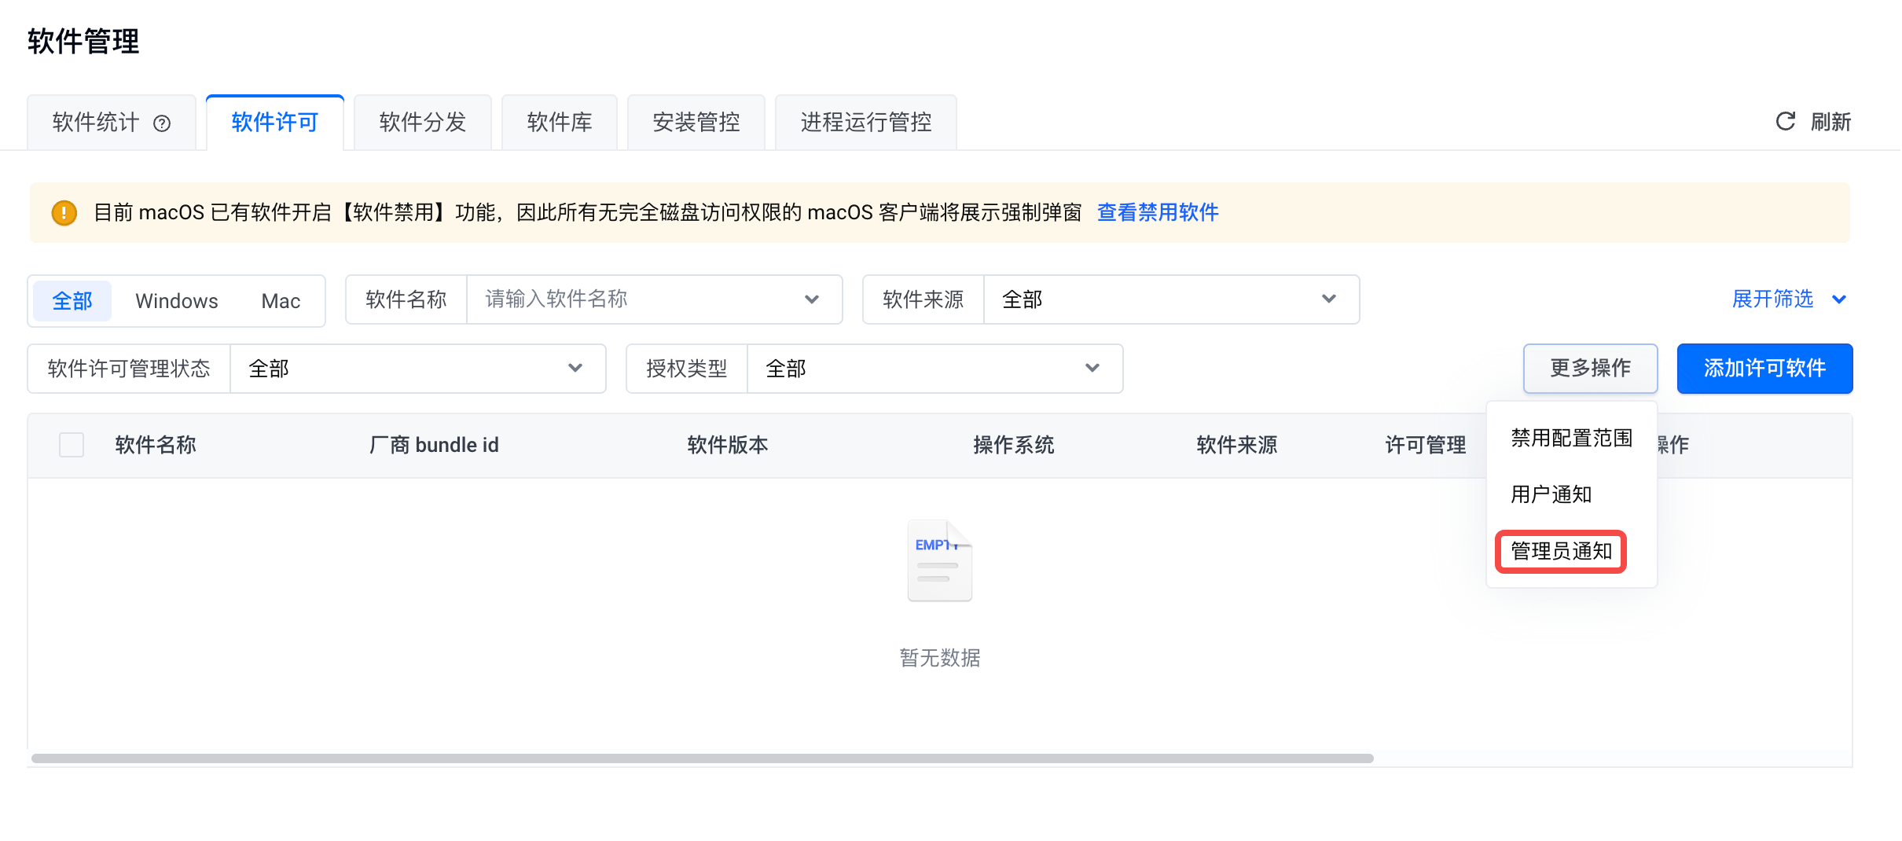
Task: Click the horizontal scrollbar below the table
Action: 703,758
